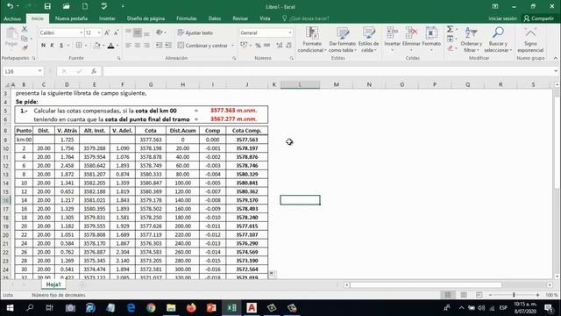Apply bold formatting (N)
Screen dimensions: 561x316
tap(43, 46)
